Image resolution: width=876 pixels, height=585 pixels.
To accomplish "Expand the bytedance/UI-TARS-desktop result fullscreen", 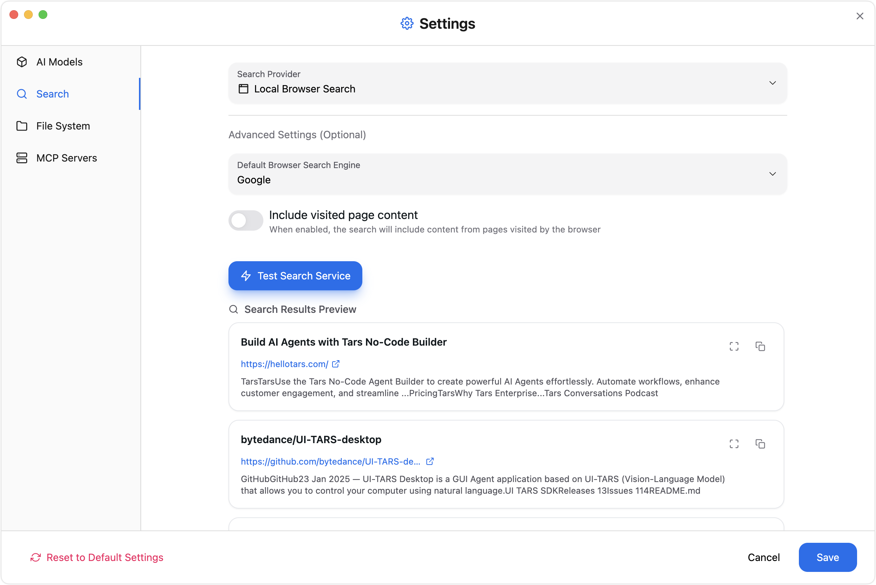I will click(x=734, y=443).
